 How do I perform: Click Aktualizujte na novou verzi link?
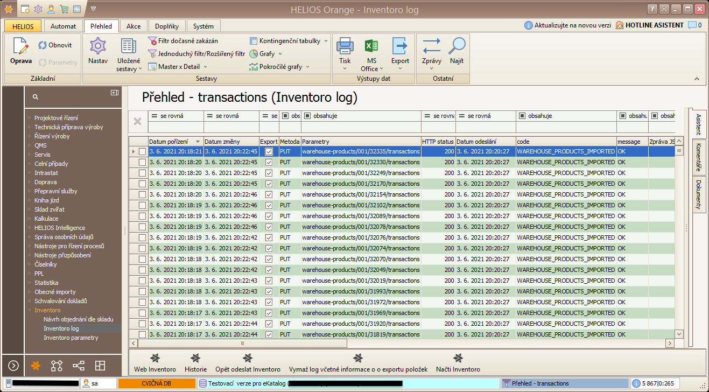pos(573,25)
